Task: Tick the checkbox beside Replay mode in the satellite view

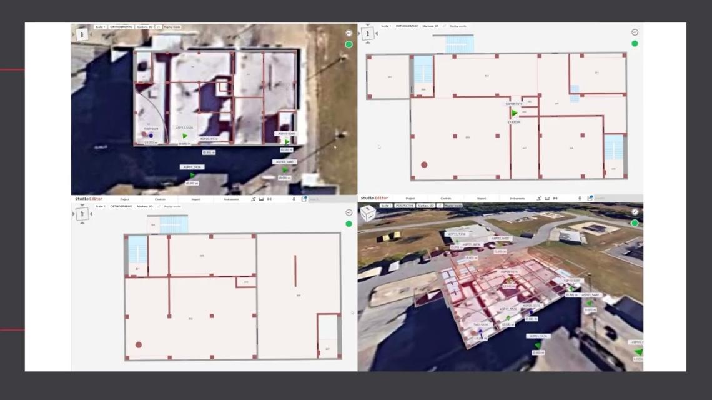Action: 159,27
